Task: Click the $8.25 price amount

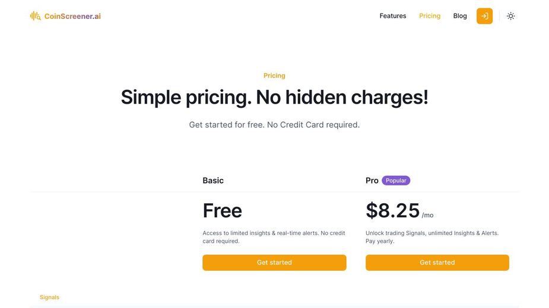Action: [393, 211]
